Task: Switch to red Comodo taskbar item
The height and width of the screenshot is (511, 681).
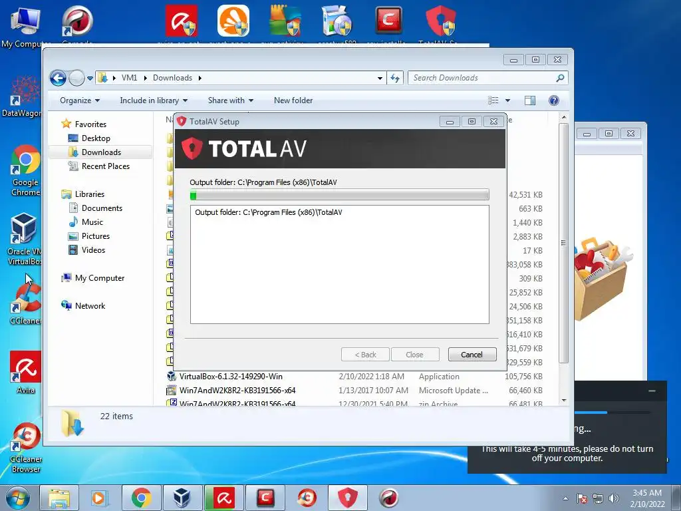Action: (265, 498)
